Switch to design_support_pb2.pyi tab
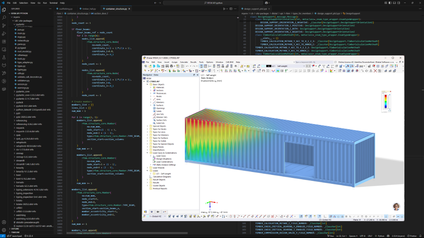 point(255,9)
